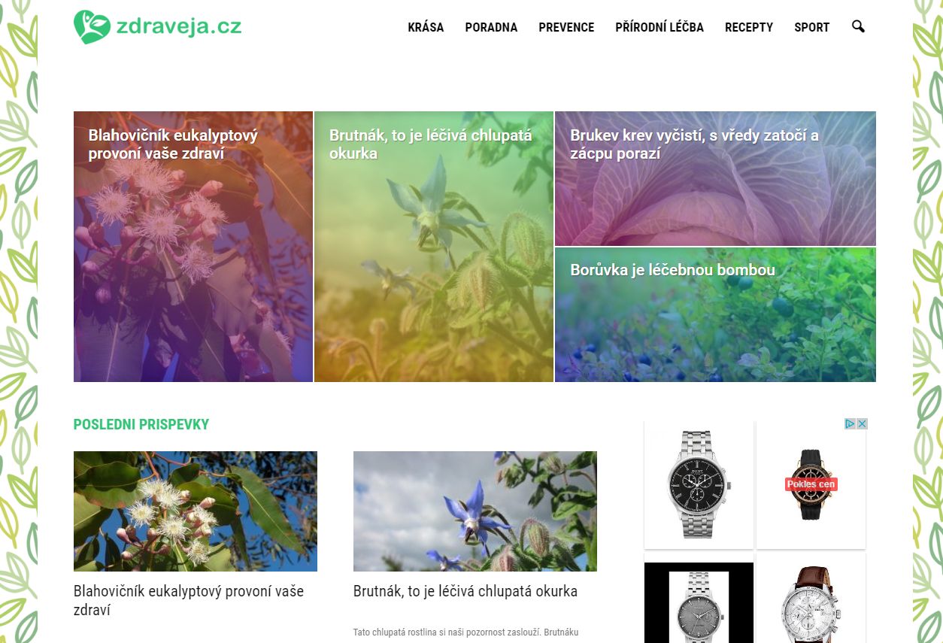The height and width of the screenshot is (643, 943).
Task: Click the blue borage flower post thumbnail
Action: (475, 511)
